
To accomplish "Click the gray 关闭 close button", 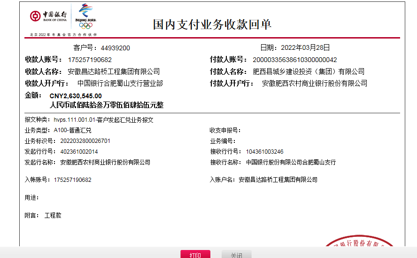I will [237, 255].
